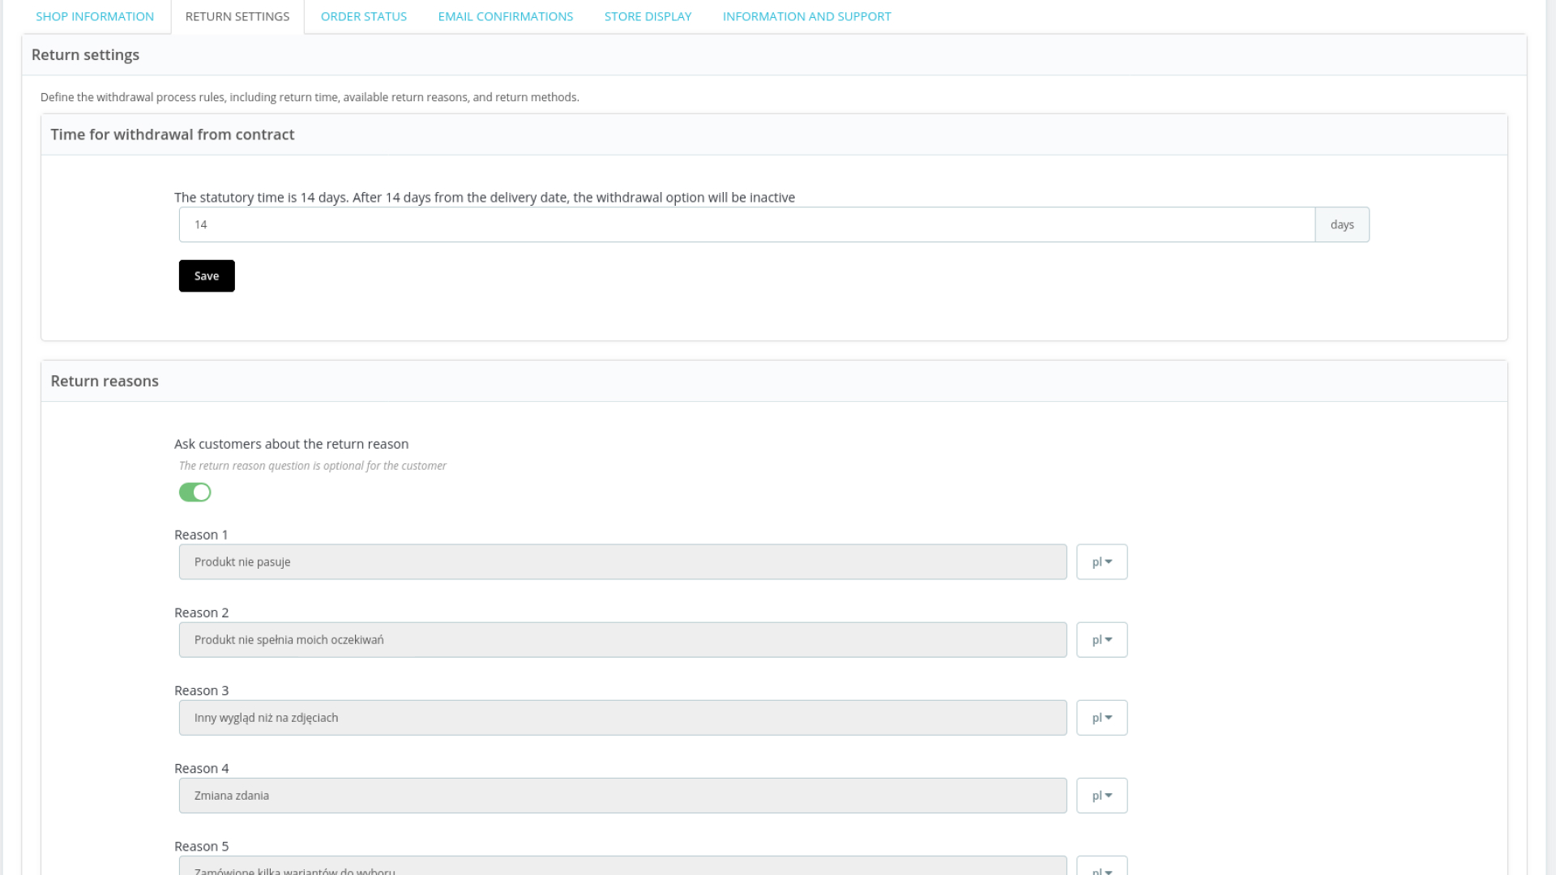The image size is (1556, 875).
Task: Expand the pl dropdown for Reason 4
Action: click(x=1101, y=795)
